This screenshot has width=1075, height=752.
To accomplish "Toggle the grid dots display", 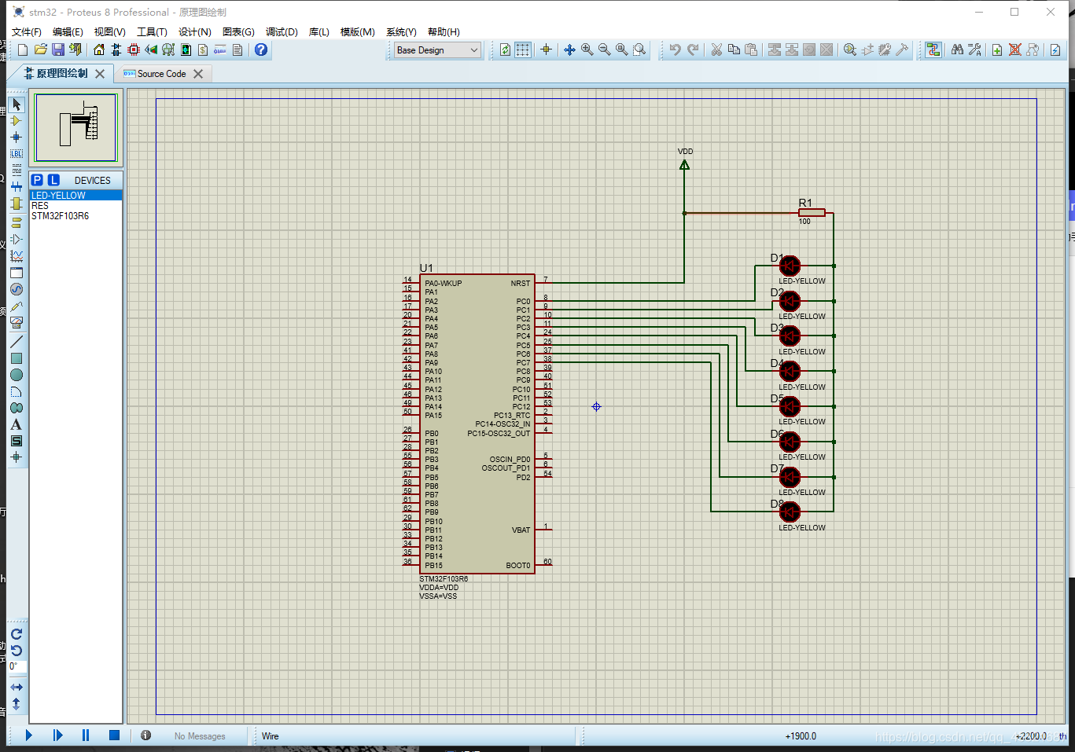I will [x=522, y=50].
